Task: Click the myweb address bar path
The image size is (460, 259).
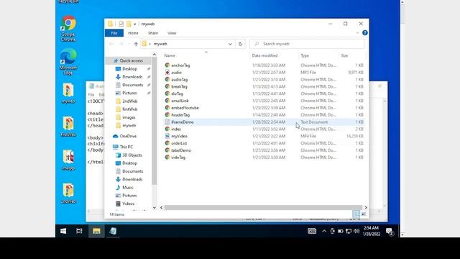Action: [160, 44]
